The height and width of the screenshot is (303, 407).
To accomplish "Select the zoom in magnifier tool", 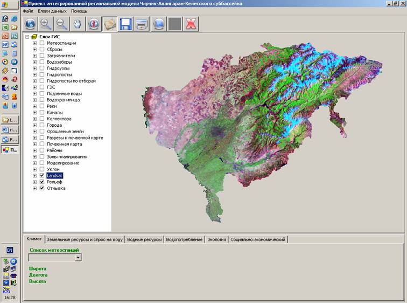I will coord(46,24).
